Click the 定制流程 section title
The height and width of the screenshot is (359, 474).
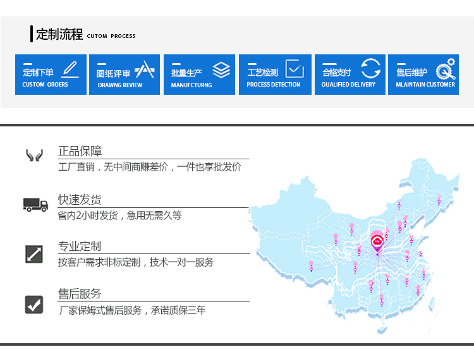click(x=59, y=35)
